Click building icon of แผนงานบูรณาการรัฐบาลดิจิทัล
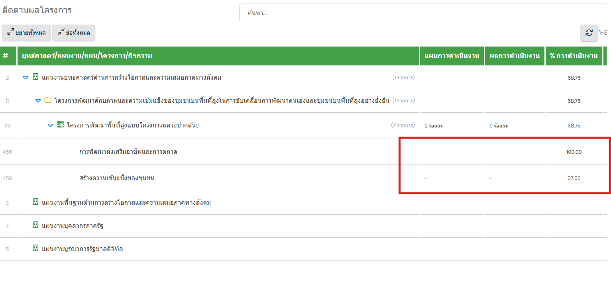This screenshot has height=282, width=611. point(35,249)
